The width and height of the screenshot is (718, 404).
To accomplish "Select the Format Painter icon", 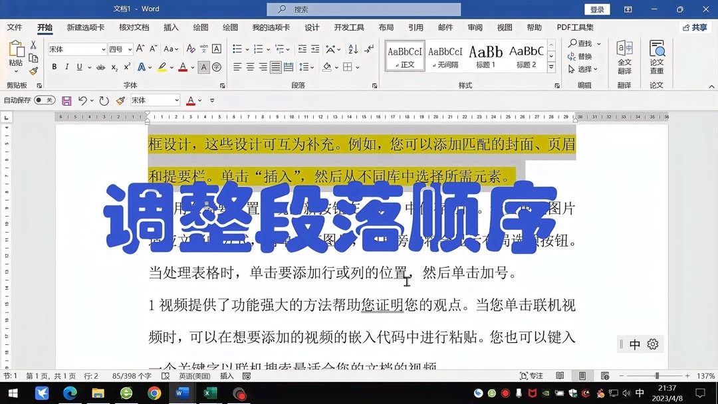I will pyautogui.click(x=33, y=70).
